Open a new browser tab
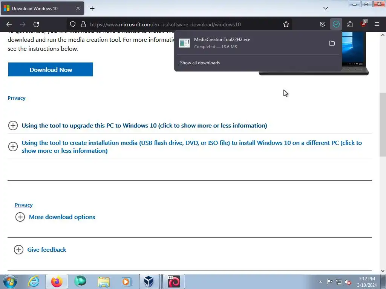The height and width of the screenshot is (289, 386). pos(92,9)
